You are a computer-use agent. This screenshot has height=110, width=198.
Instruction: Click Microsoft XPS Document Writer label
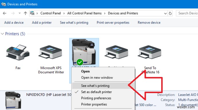[51, 70]
